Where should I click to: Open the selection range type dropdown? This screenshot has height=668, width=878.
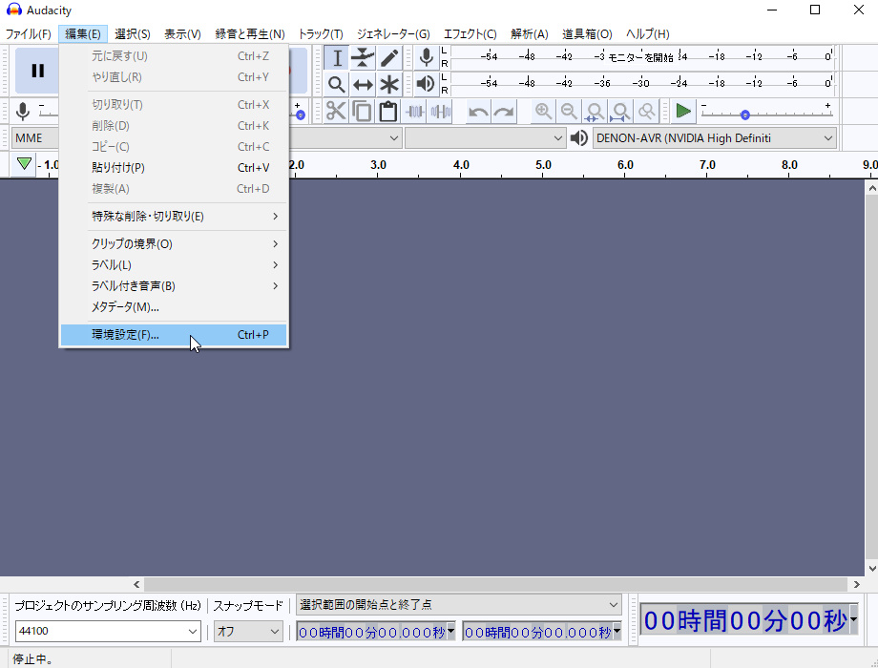[459, 605]
